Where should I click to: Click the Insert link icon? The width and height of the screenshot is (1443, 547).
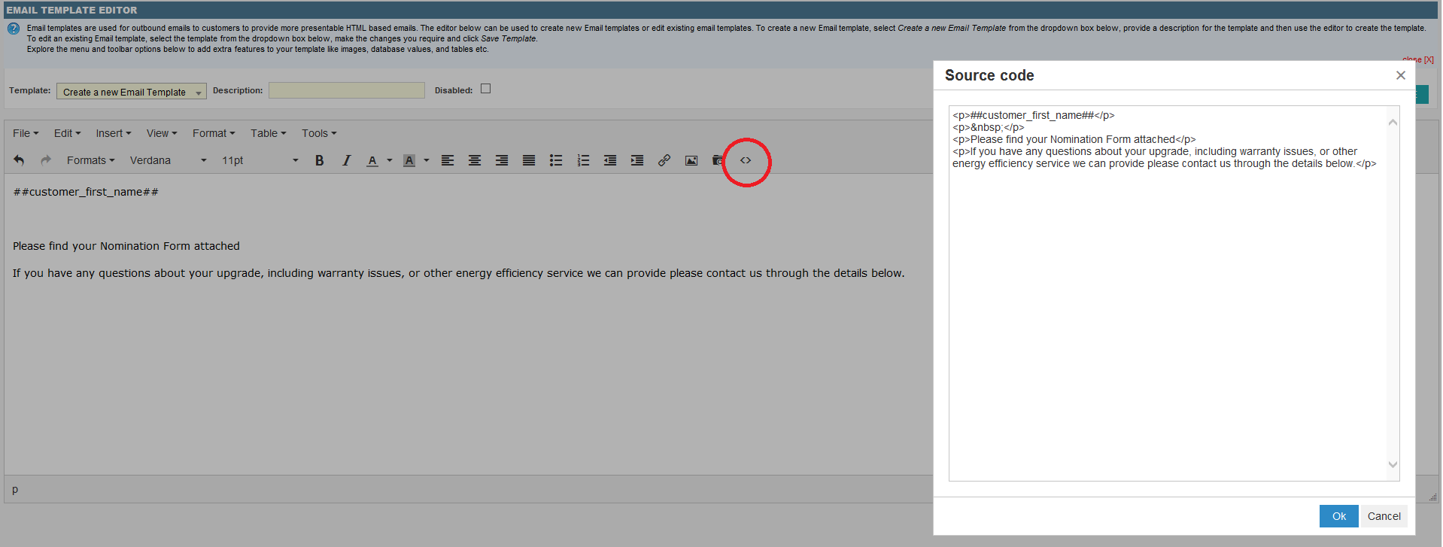(x=664, y=160)
